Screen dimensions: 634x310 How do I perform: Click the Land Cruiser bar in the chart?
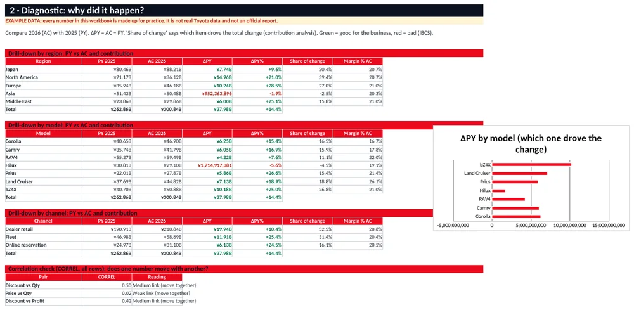pos(520,174)
